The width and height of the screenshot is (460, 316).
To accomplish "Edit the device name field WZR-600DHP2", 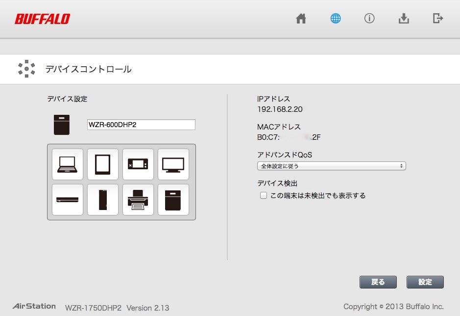I will [141, 125].
